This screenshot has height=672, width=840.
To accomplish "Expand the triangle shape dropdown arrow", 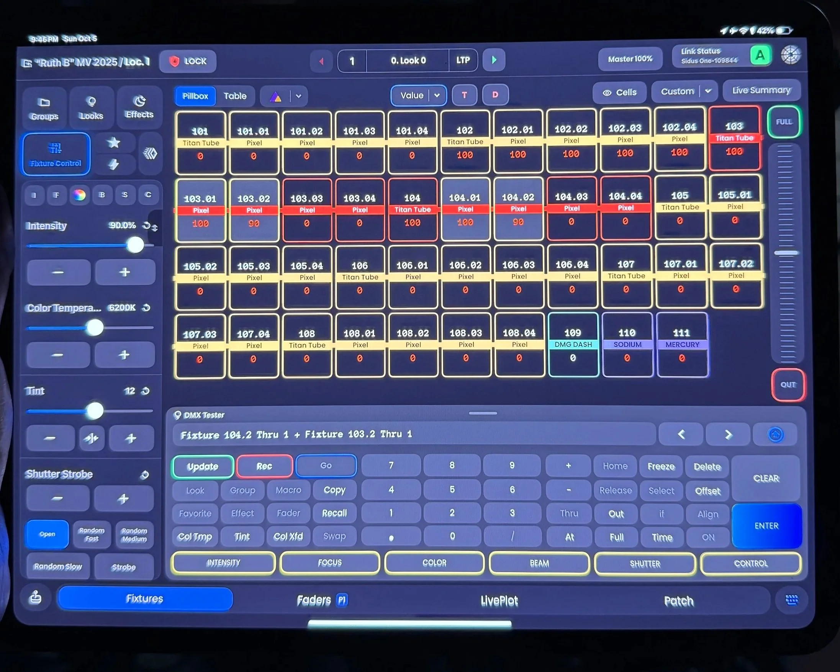I will (x=298, y=96).
